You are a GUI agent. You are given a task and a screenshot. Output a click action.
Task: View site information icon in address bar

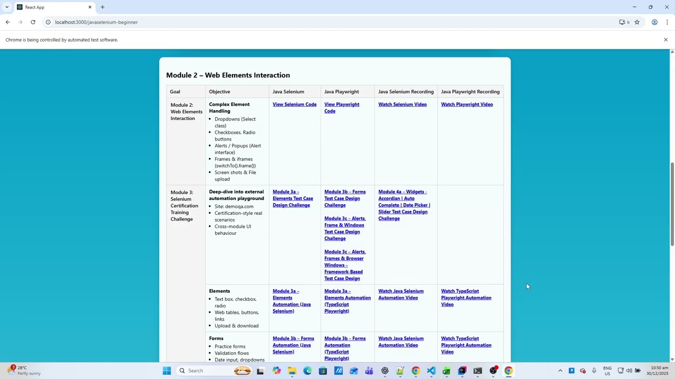click(47, 22)
